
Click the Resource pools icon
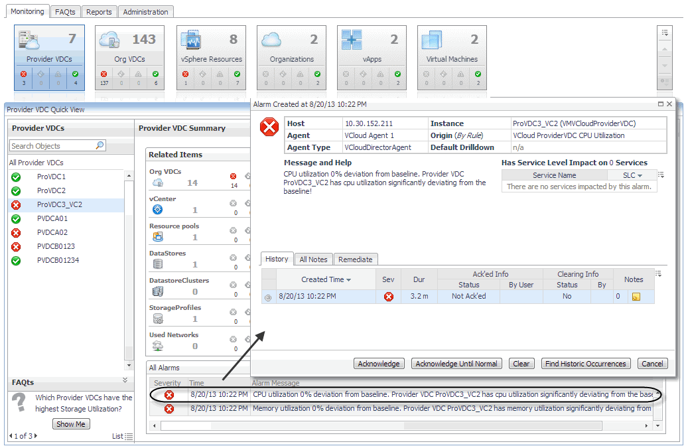(x=157, y=237)
